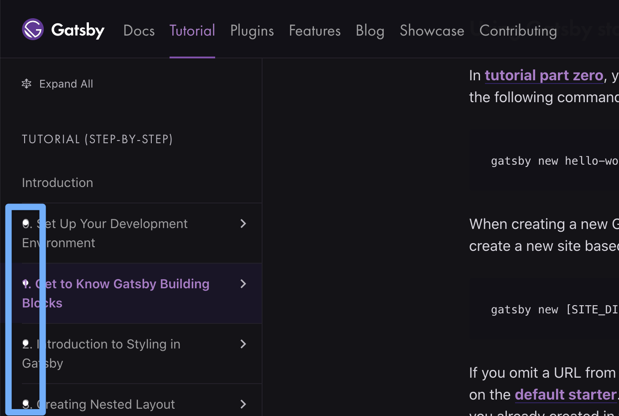Open the Plugins page

[x=252, y=31]
